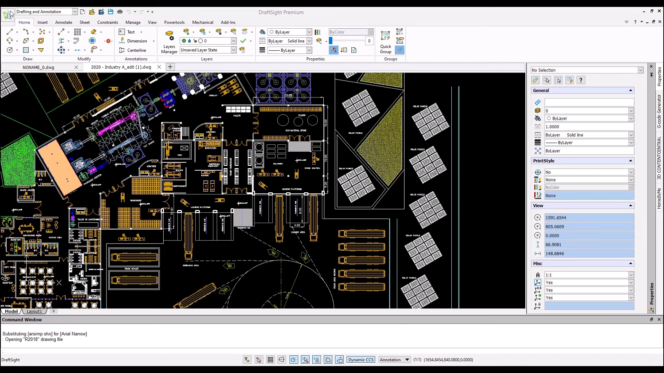664x373 pixels.
Task: Click the Mirror/Modify tool icon
Action: point(77,50)
